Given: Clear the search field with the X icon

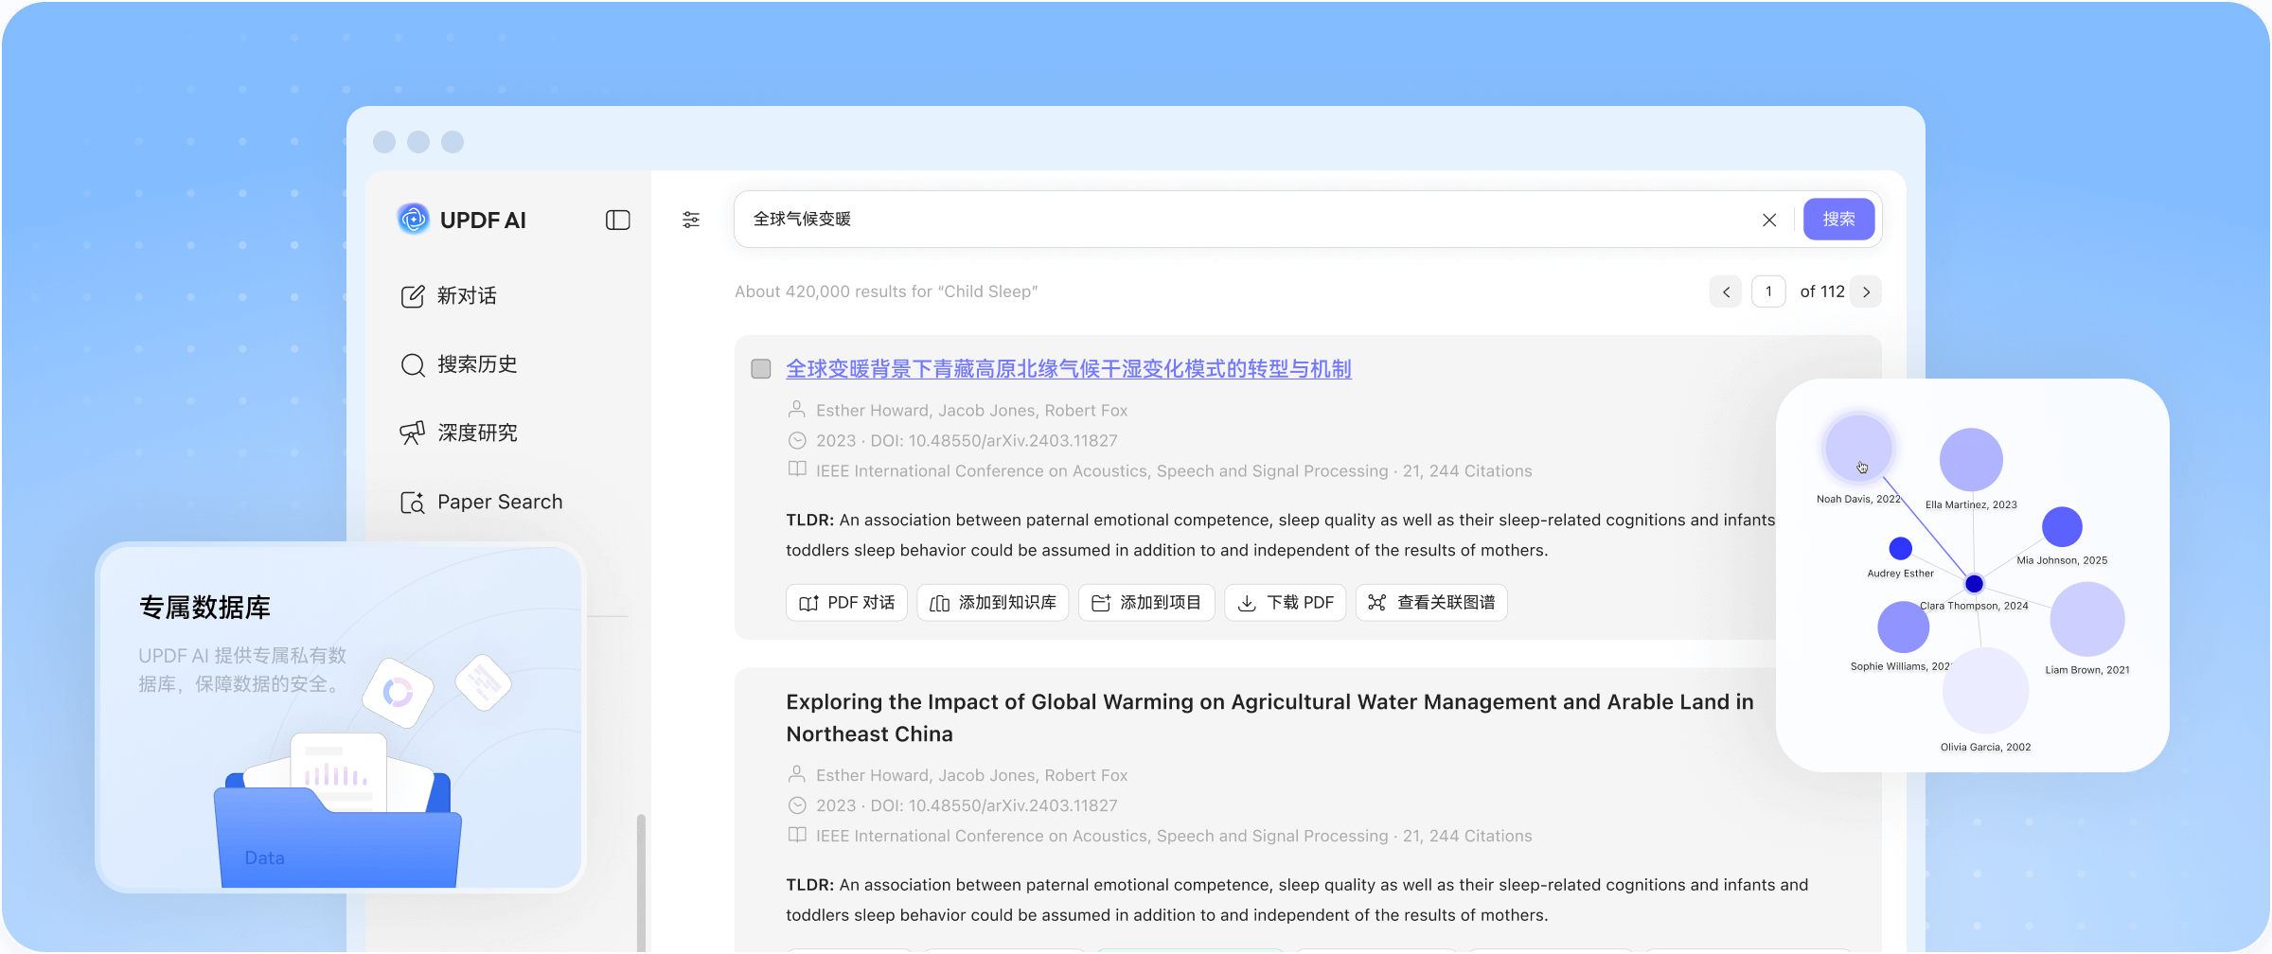Looking at the screenshot, I should tap(1768, 221).
